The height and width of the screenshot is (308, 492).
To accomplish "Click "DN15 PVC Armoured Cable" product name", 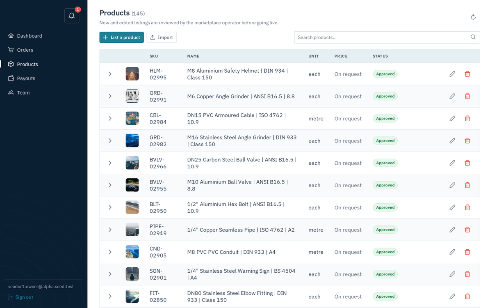I will click(x=237, y=119).
